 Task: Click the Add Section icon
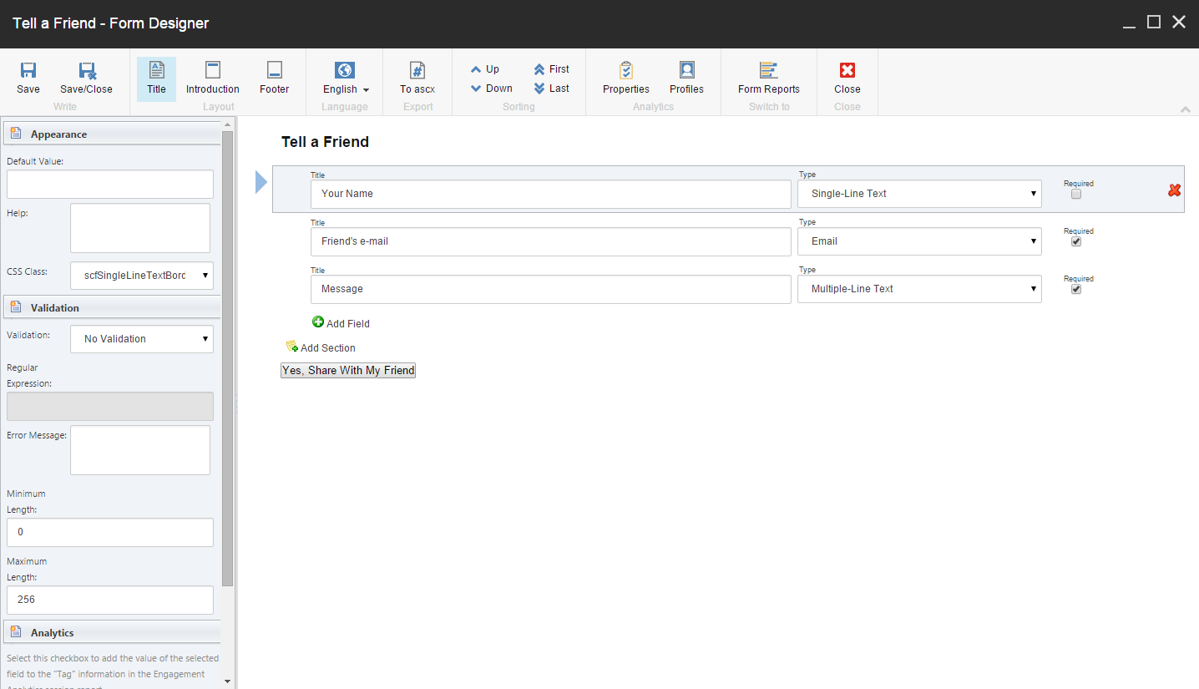coord(292,347)
